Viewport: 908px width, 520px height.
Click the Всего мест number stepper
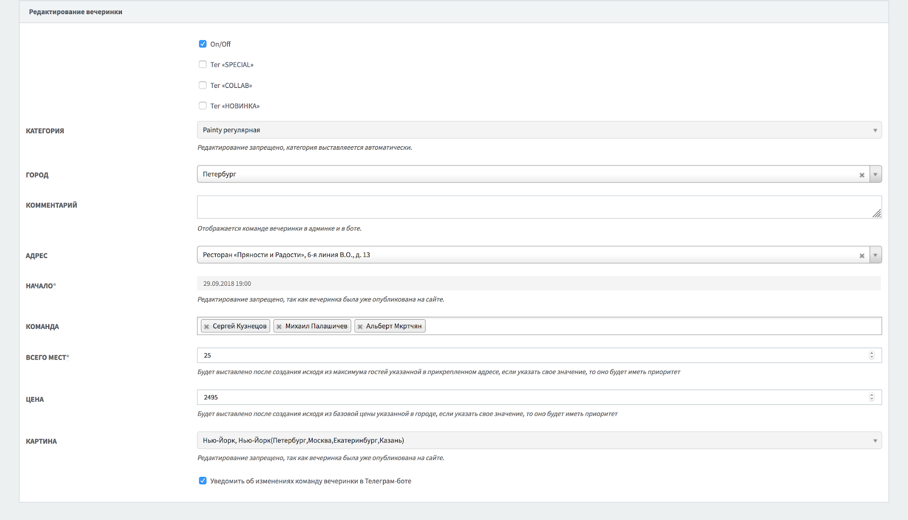pos(872,356)
